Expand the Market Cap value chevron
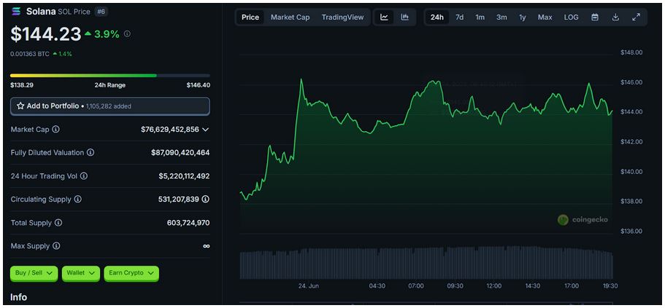The width and height of the screenshot is (665, 308). point(206,130)
